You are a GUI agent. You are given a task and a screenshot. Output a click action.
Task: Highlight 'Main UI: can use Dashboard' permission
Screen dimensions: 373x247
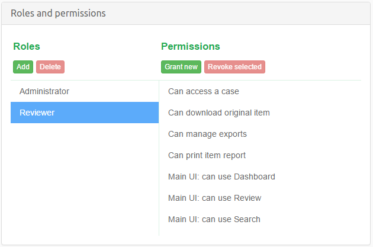[x=221, y=177]
